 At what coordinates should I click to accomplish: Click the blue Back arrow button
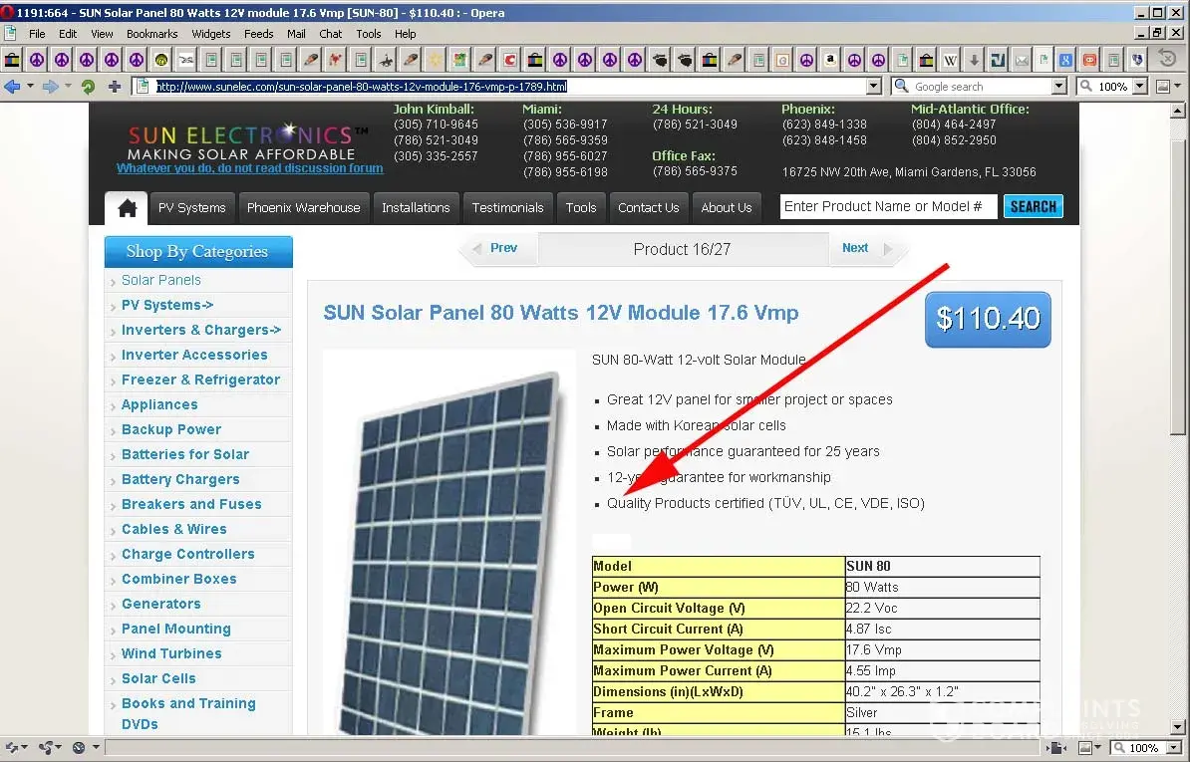(x=13, y=87)
